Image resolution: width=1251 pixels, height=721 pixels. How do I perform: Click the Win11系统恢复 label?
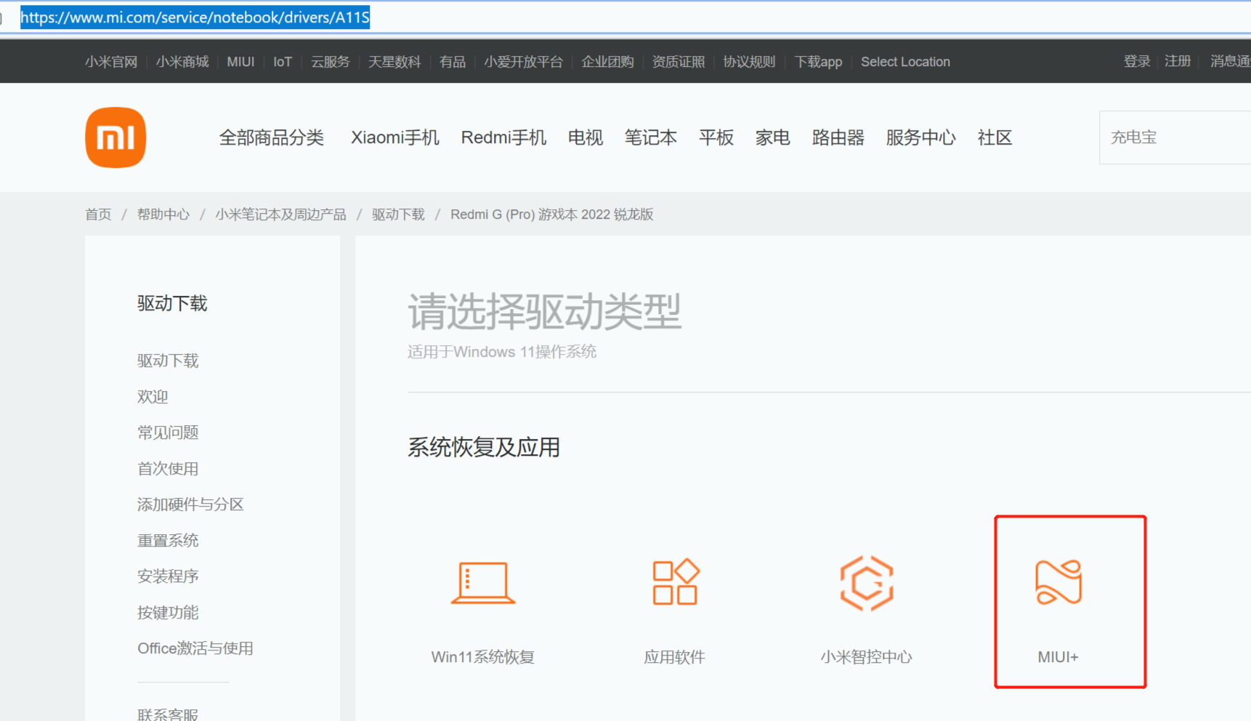483,657
